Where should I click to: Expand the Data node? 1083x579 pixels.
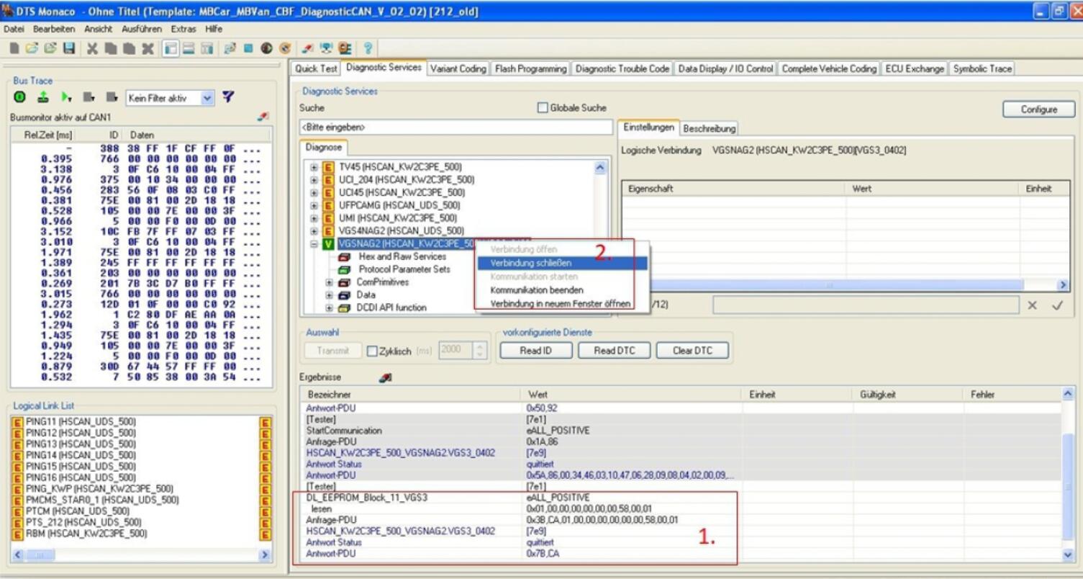click(329, 295)
